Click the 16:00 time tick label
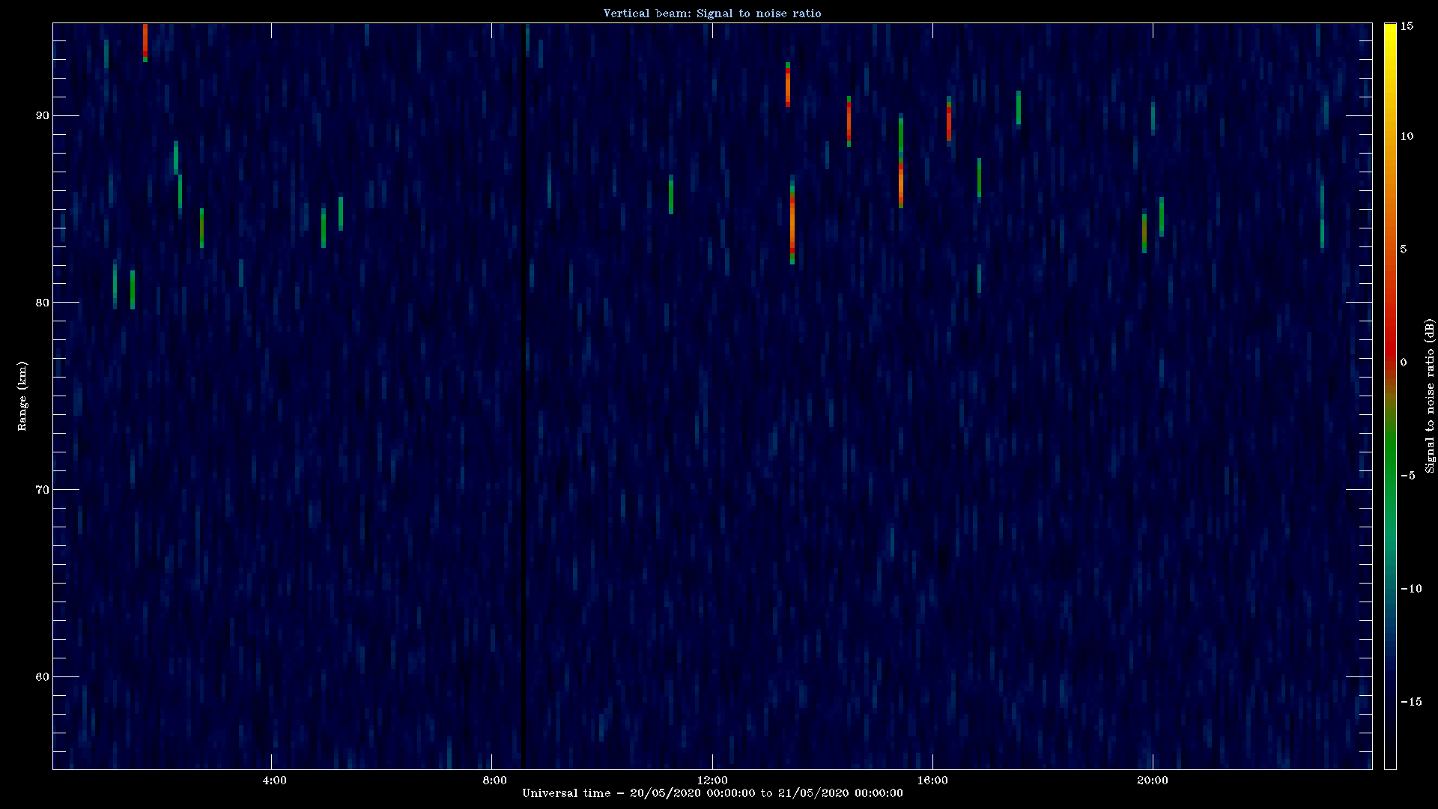 [932, 781]
